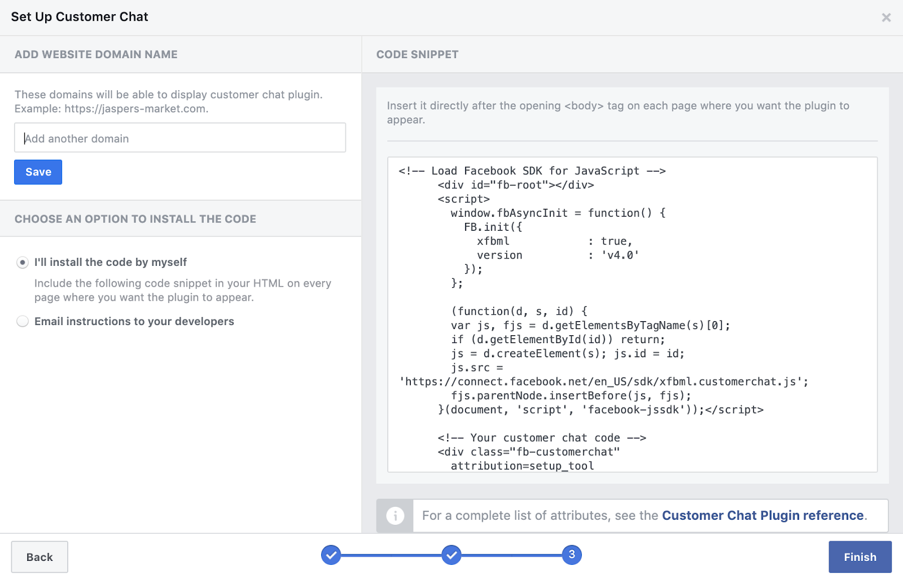Finish the customer chat setup
Image resolution: width=903 pixels, height=579 pixels.
click(860, 557)
